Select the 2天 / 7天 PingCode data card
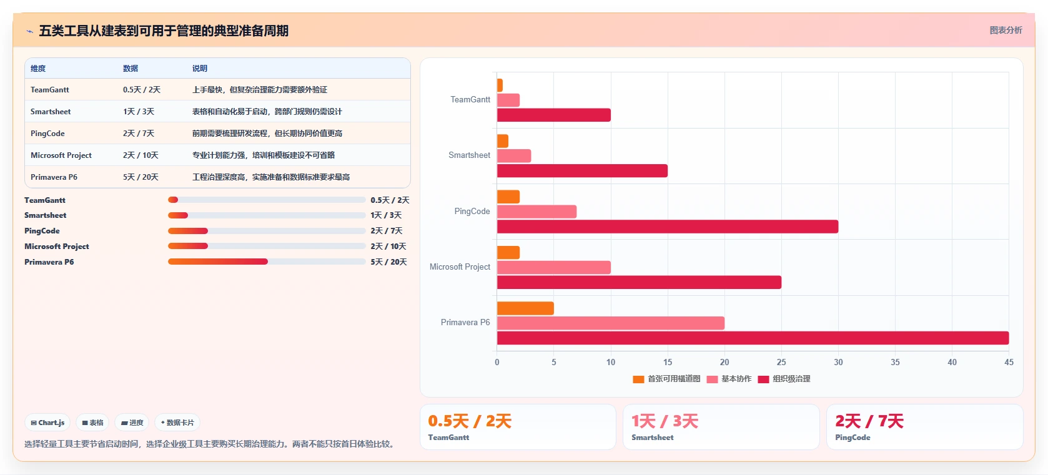1048x475 pixels. 924,427
